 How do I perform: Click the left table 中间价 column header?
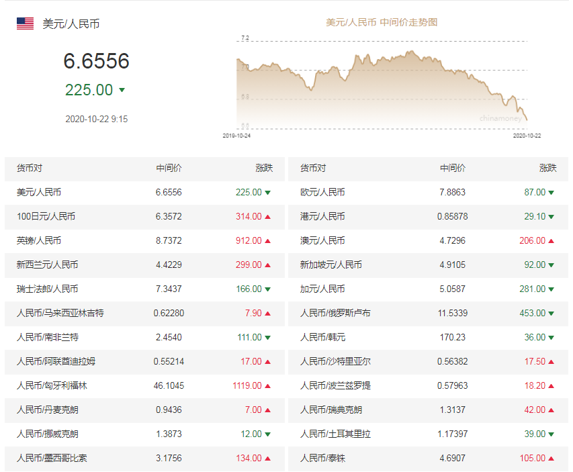(x=169, y=168)
